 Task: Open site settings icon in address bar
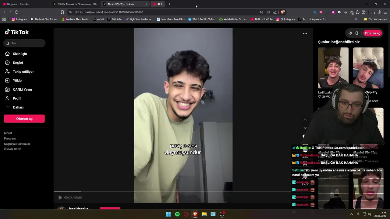[x=70, y=12]
